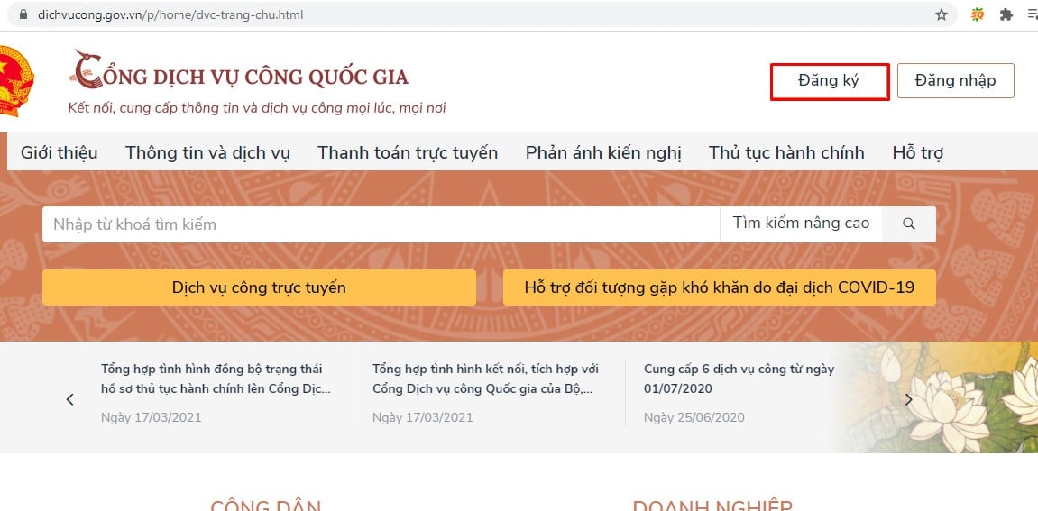
Task: Click the CÔNG DÂN section heading
Action: coord(265,505)
